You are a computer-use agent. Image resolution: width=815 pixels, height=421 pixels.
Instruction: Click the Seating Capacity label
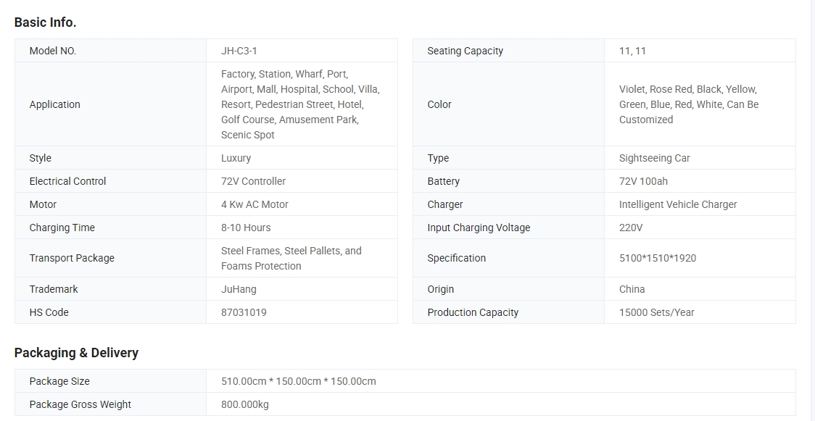[x=465, y=51]
